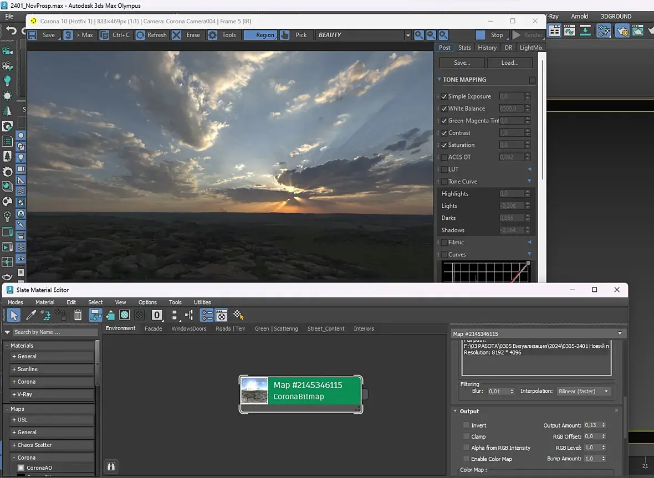The height and width of the screenshot is (478, 654).
Task: Click the Load... button in the Post panel
Action: (510, 63)
